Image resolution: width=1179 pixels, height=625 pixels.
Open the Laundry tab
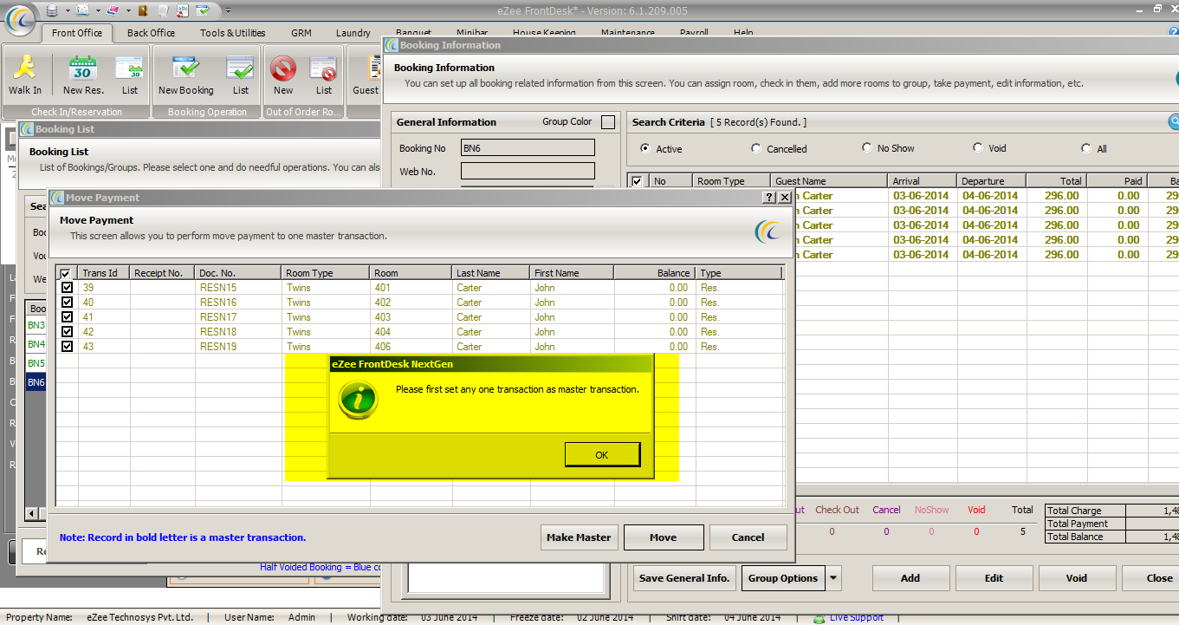[353, 33]
